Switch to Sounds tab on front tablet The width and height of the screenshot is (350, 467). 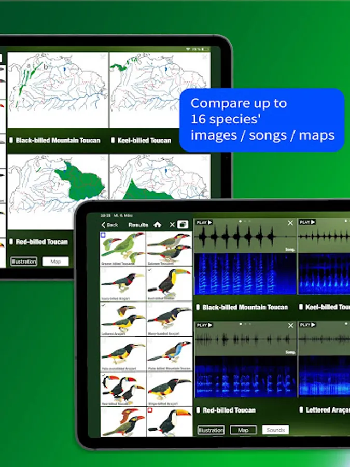click(x=275, y=430)
